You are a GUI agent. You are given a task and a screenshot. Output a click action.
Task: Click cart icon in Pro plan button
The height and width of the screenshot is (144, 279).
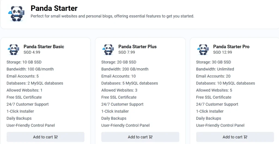pos(245,137)
